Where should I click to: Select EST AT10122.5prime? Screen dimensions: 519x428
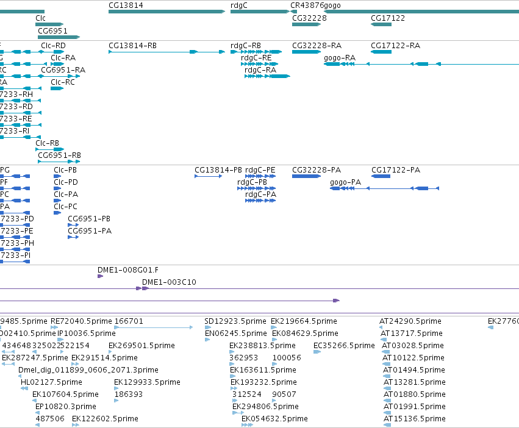tap(386, 364)
